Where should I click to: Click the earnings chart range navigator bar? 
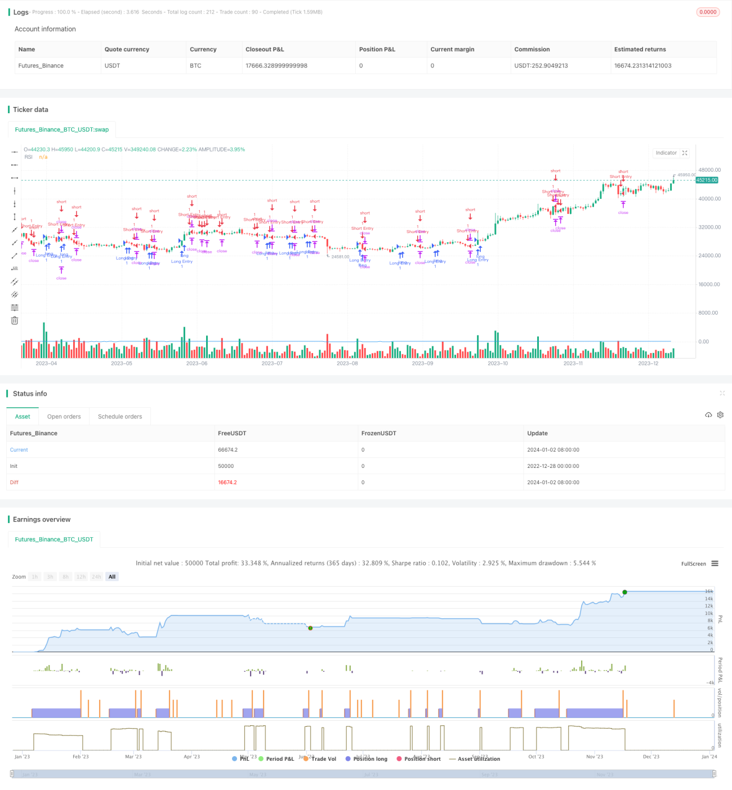tap(363, 774)
